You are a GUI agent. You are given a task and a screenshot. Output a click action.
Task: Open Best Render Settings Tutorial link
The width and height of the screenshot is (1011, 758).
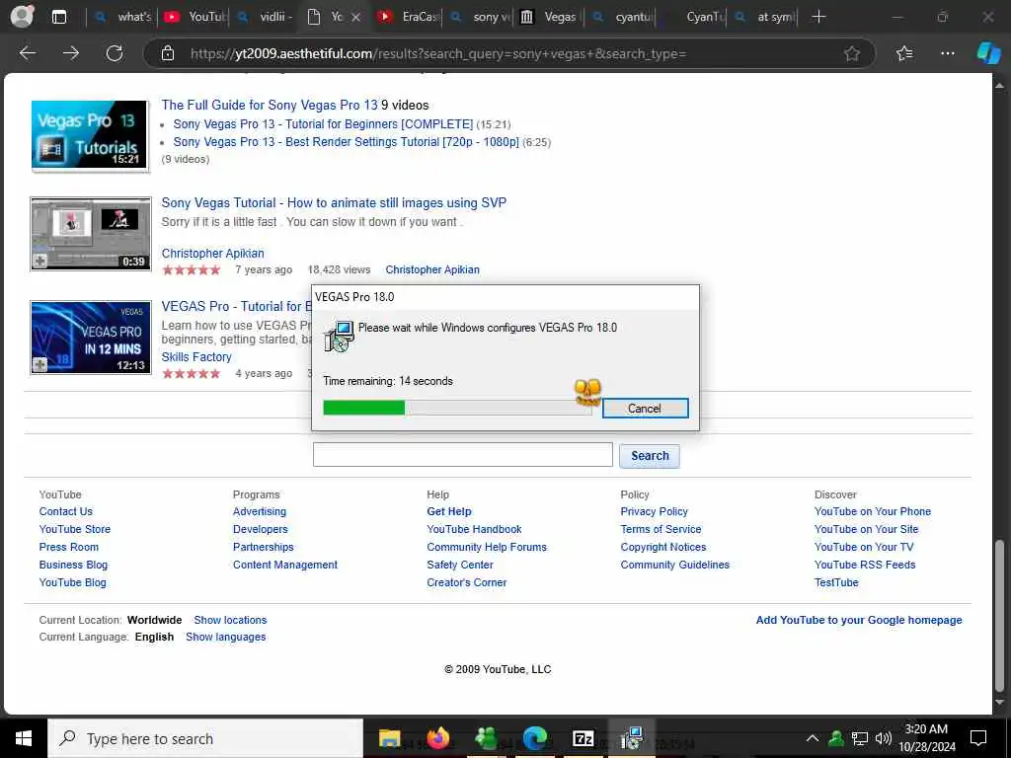coord(346,142)
